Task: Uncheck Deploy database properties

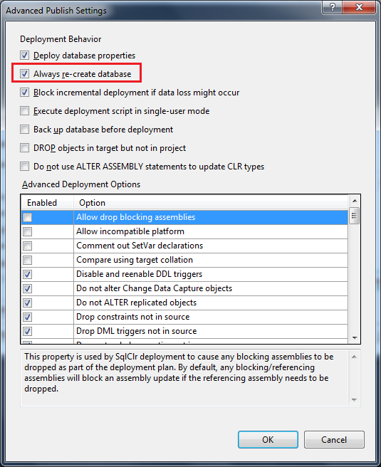Action: pyautogui.click(x=24, y=55)
